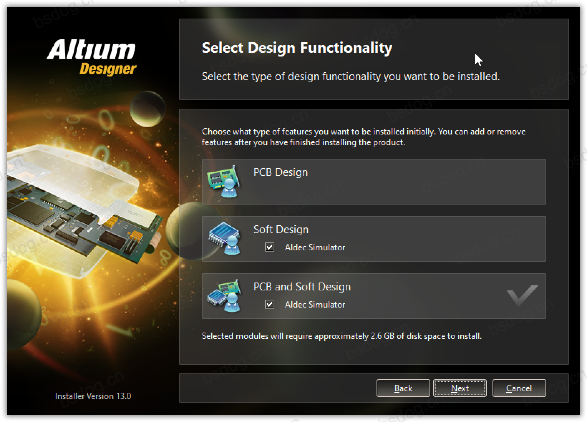Choose the PCB Design option label

(281, 172)
